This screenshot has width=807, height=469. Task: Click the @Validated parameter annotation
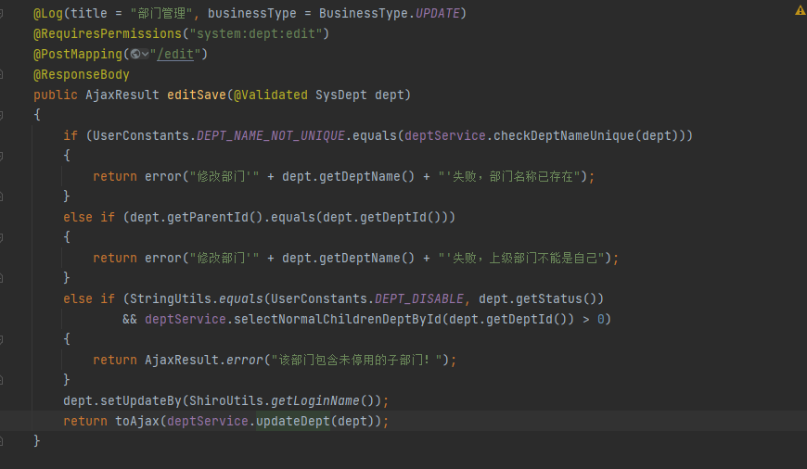tap(271, 95)
